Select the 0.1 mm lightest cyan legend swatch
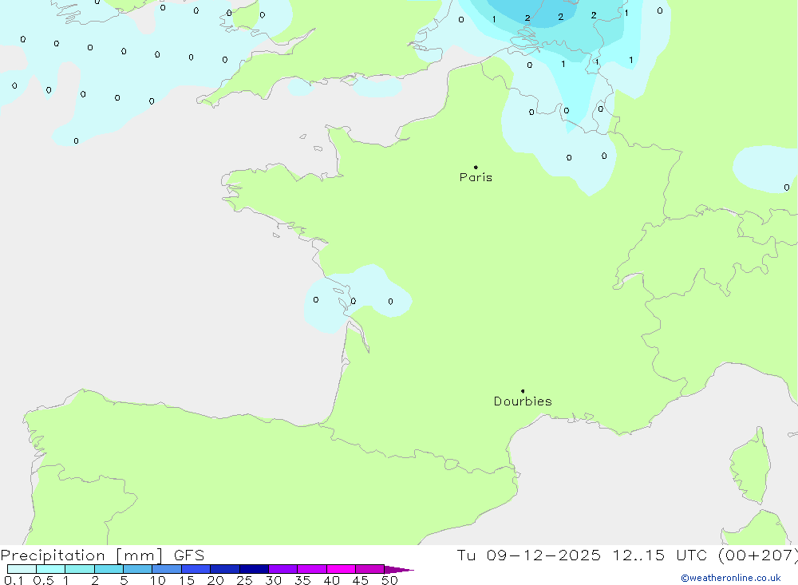 click(22, 569)
